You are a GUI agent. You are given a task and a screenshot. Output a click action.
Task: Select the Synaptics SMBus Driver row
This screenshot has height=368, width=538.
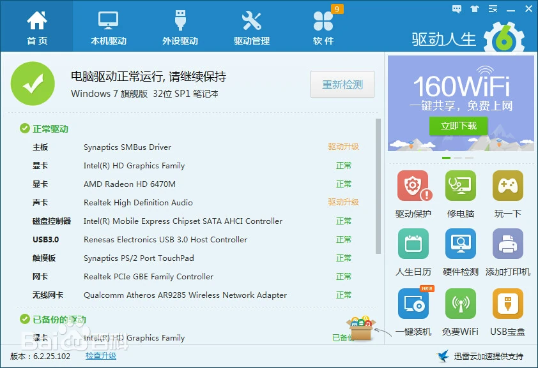196,147
